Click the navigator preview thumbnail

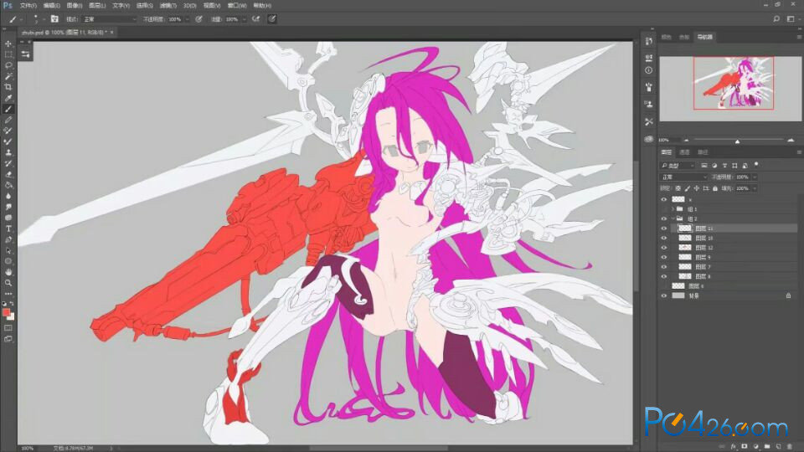click(730, 89)
